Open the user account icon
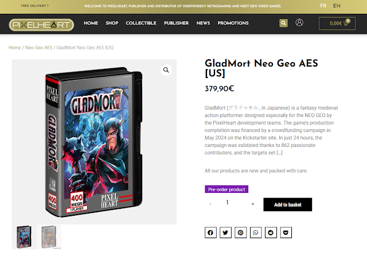 [x=299, y=22]
